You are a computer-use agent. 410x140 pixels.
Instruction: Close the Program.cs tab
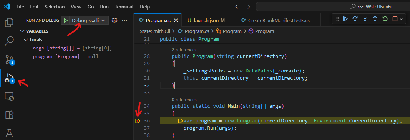[x=176, y=20]
